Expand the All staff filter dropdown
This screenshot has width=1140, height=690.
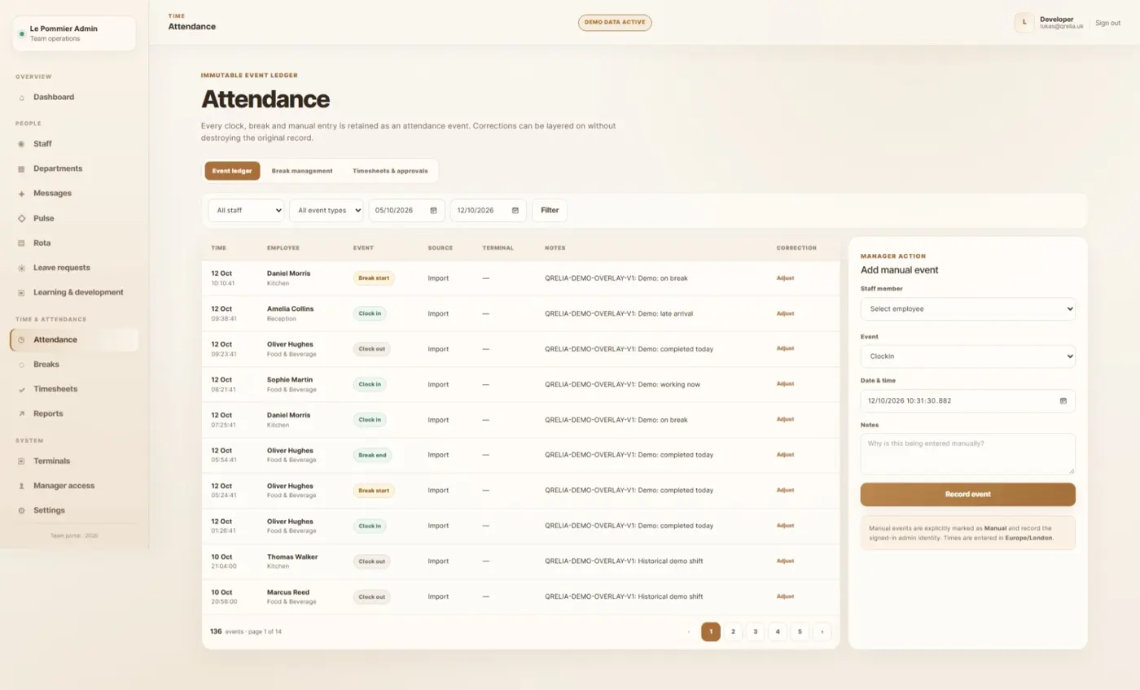coord(246,211)
